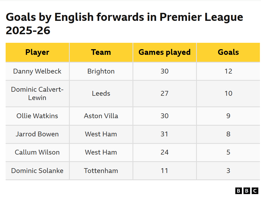Click the Games played column header
The width and height of the screenshot is (261, 200).
coord(164,52)
